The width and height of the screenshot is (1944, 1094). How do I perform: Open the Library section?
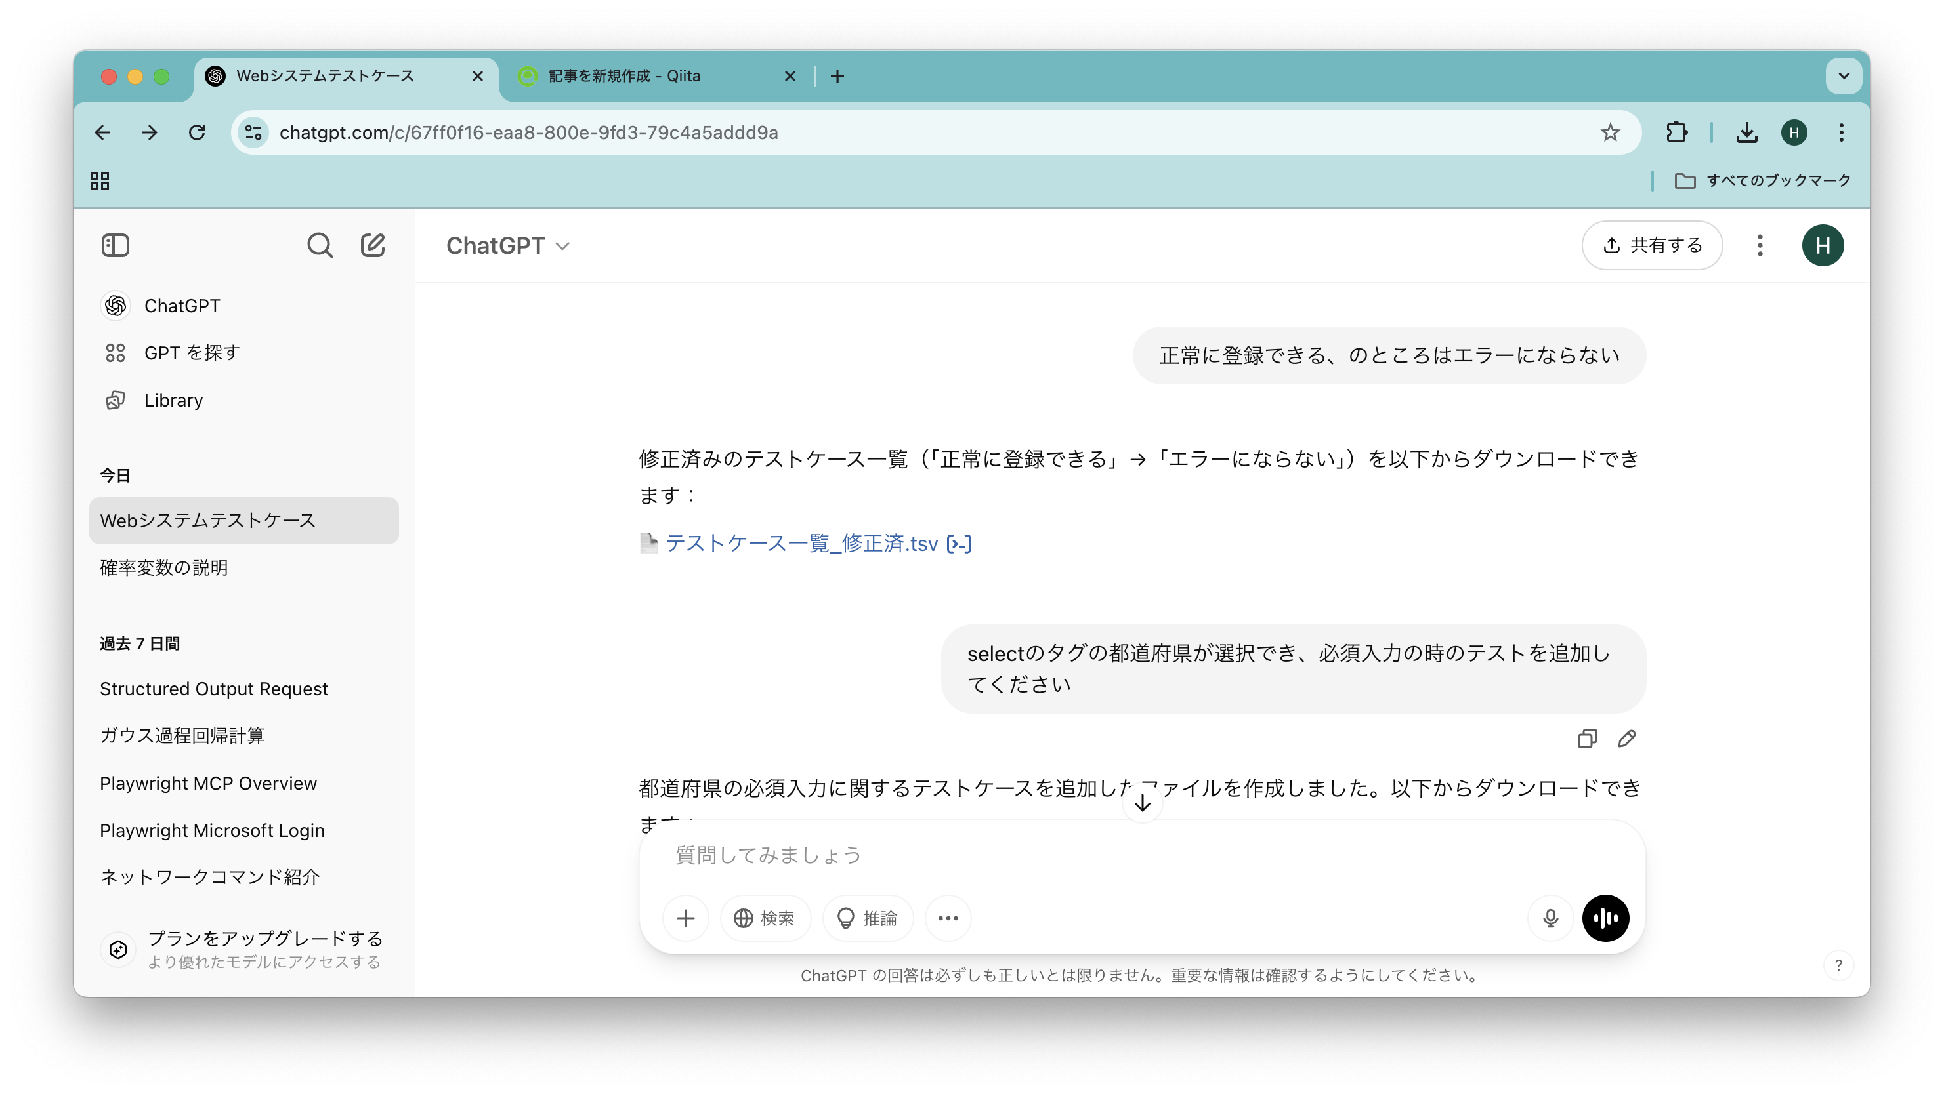[173, 399]
